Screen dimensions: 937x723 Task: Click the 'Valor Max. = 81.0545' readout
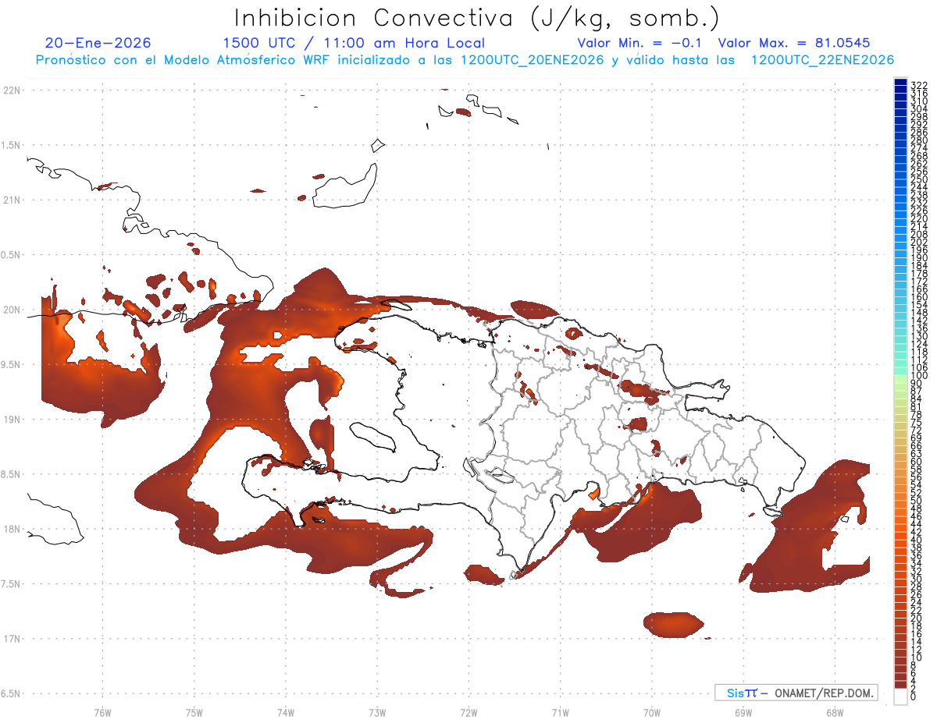coord(794,43)
